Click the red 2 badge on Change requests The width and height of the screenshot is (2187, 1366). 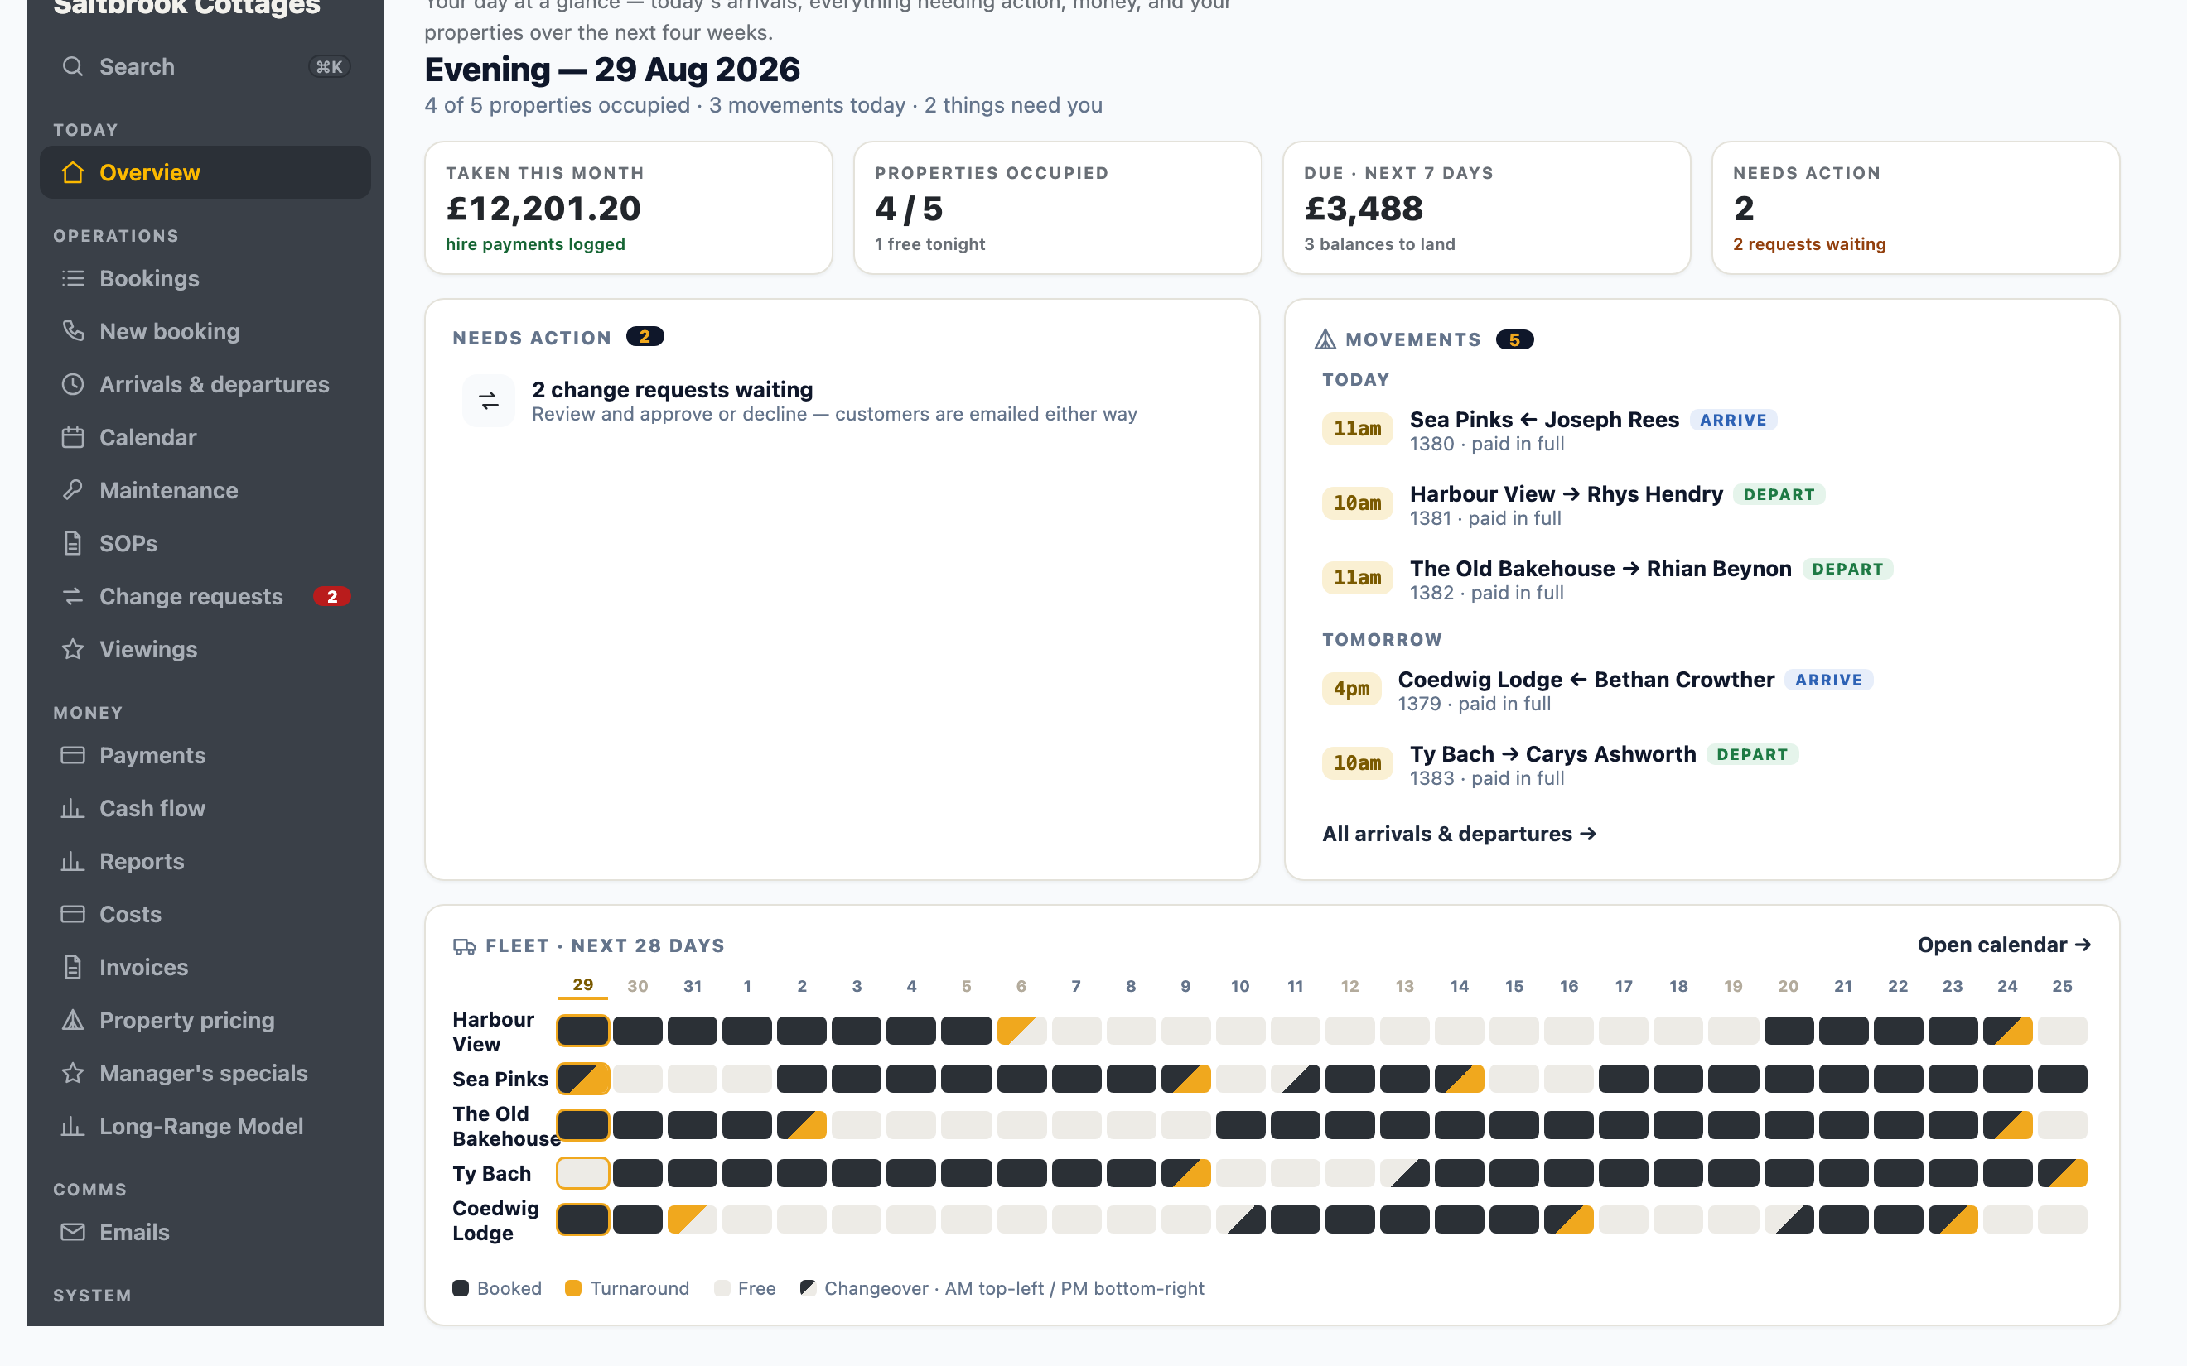pyautogui.click(x=331, y=596)
